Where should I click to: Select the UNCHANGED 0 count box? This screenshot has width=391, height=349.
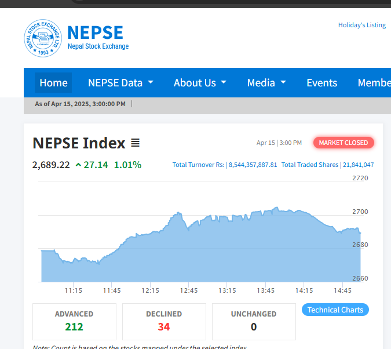(254, 321)
